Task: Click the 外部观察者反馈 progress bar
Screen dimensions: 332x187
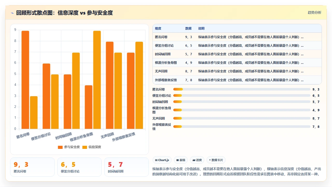Action: tap(242, 127)
